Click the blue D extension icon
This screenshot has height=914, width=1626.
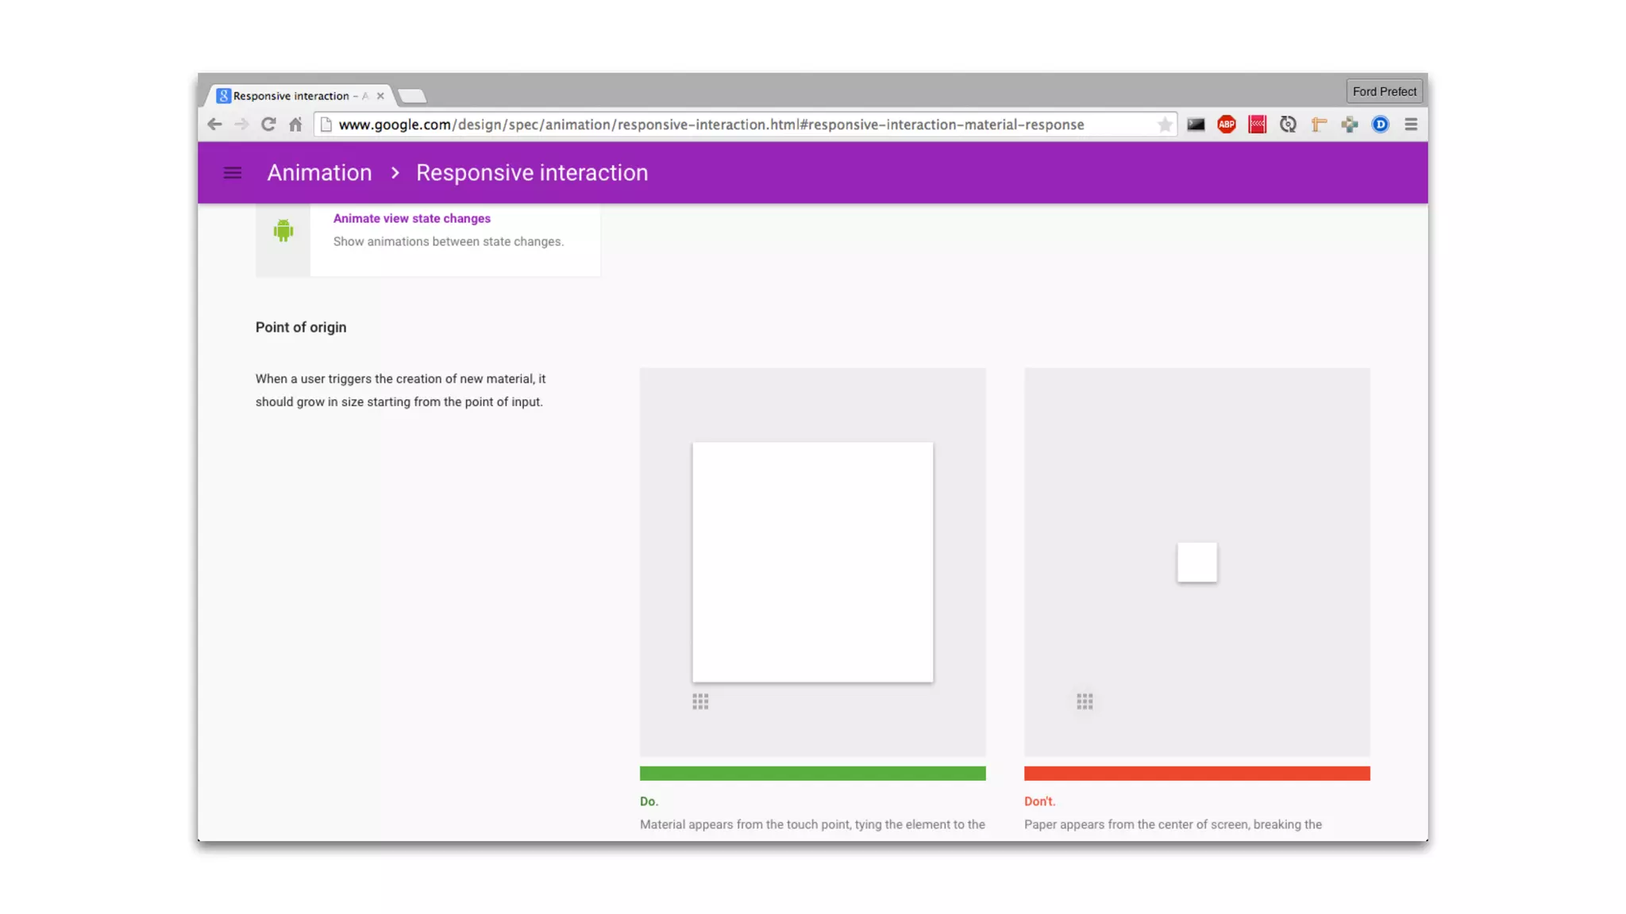coord(1380,125)
